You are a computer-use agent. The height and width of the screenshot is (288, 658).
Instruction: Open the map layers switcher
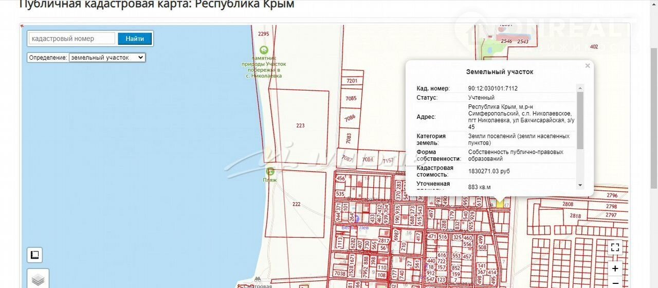tap(38, 280)
